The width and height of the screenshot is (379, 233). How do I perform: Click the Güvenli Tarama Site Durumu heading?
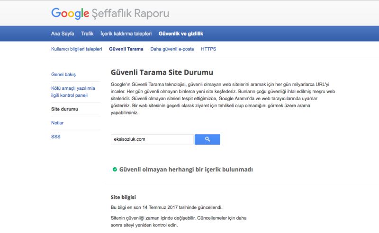pos(162,73)
